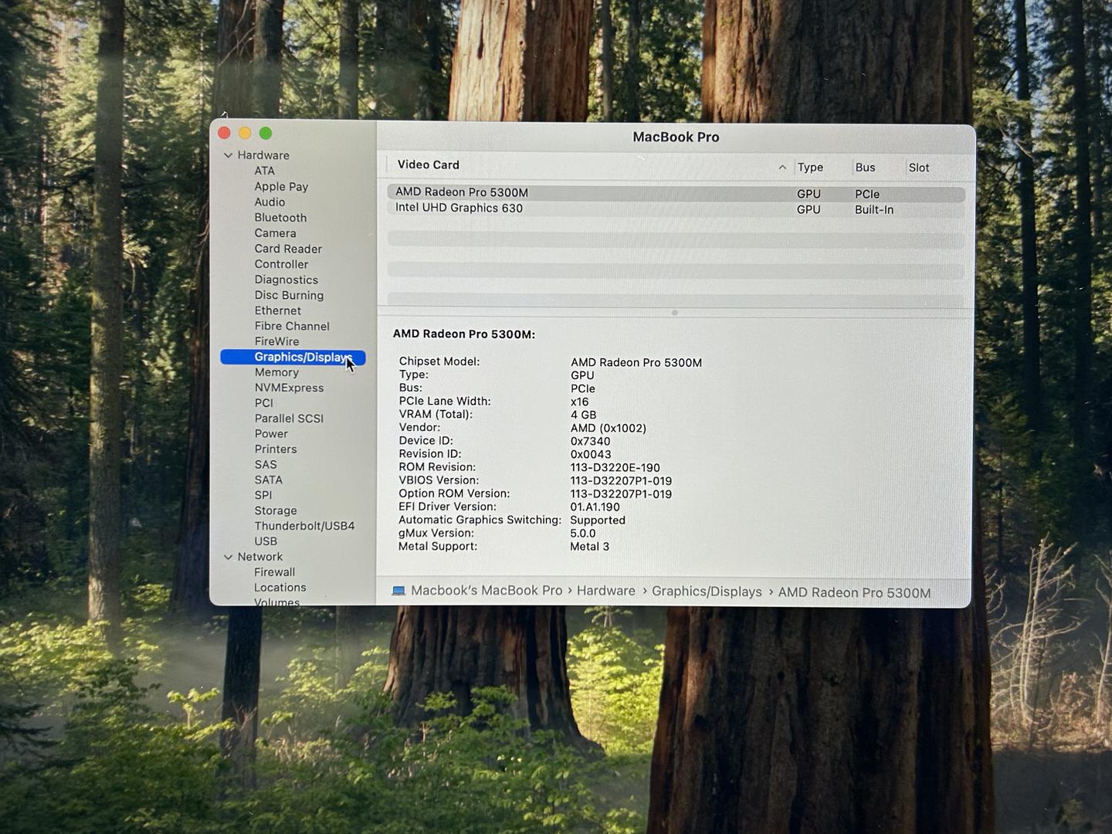The width and height of the screenshot is (1112, 834).
Task: Select Apple Pay in the sidebar
Action: pyautogui.click(x=281, y=186)
